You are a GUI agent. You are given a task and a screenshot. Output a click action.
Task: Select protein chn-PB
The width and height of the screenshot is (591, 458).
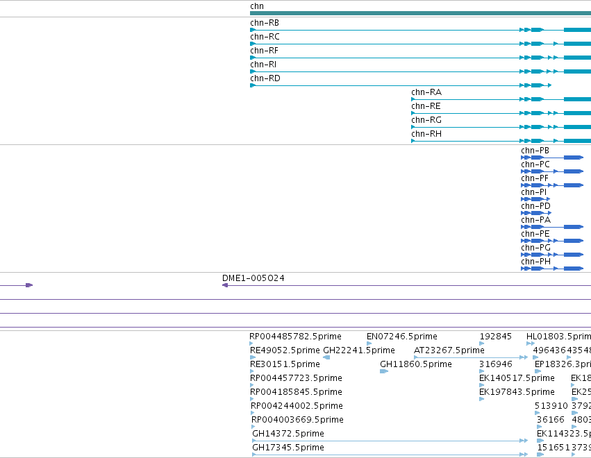click(x=535, y=151)
